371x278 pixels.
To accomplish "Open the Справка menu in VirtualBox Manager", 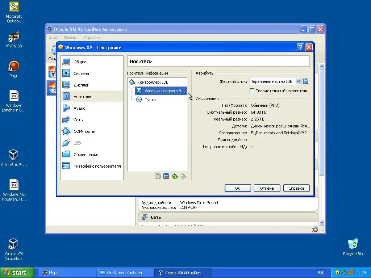I will (x=92, y=38).
